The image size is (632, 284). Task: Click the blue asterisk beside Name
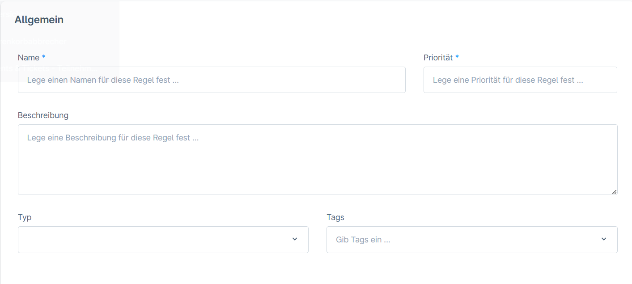[44, 57]
